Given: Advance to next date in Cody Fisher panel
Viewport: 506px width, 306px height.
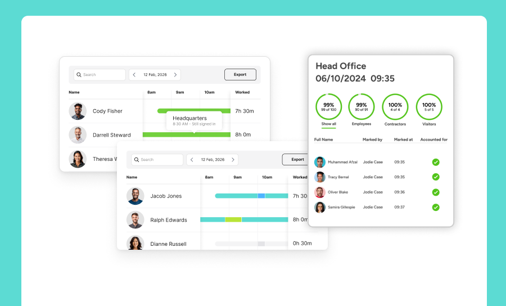Looking at the screenshot, I should [x=175, y=75].
